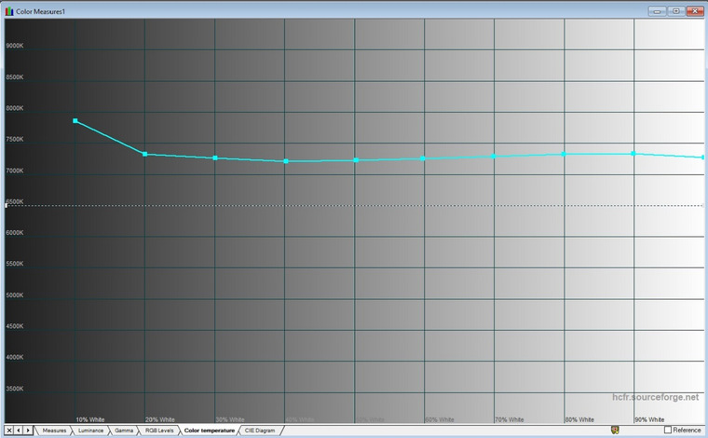The width and height of the screenshot is (708, 438).
Task: Maximize the Color Measures1 window
Action: coord(676,11)
